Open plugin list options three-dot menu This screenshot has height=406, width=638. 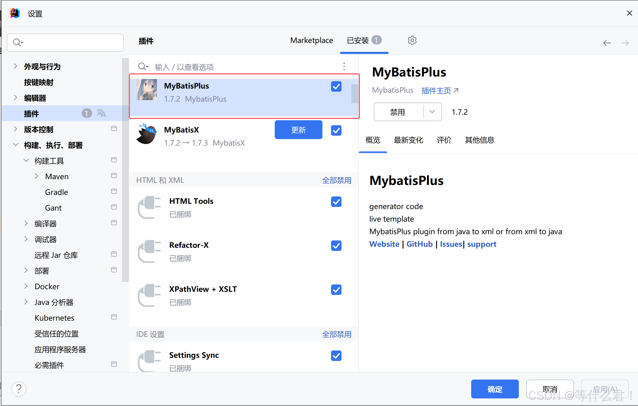[x=344, y=67]
